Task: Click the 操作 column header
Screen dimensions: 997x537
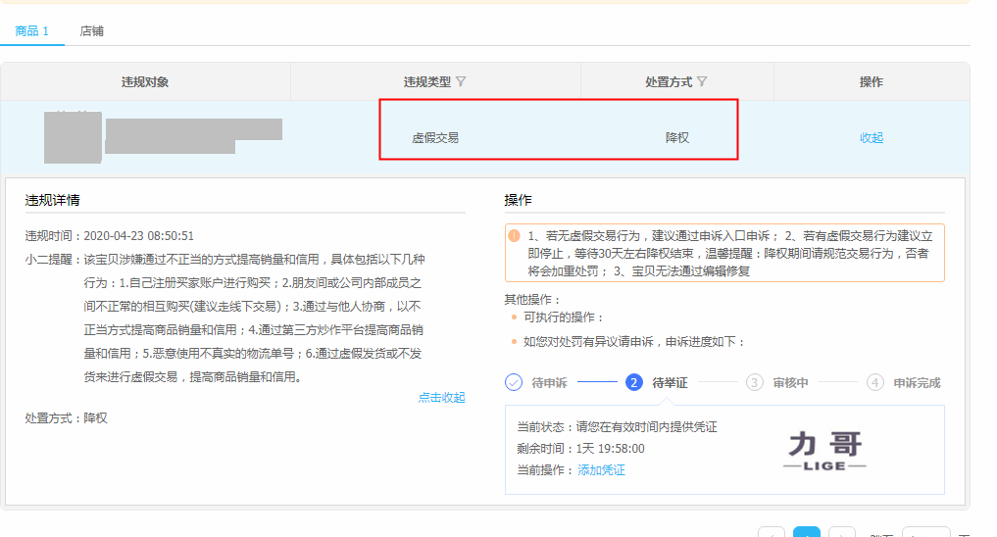Action: coord(872,82)
